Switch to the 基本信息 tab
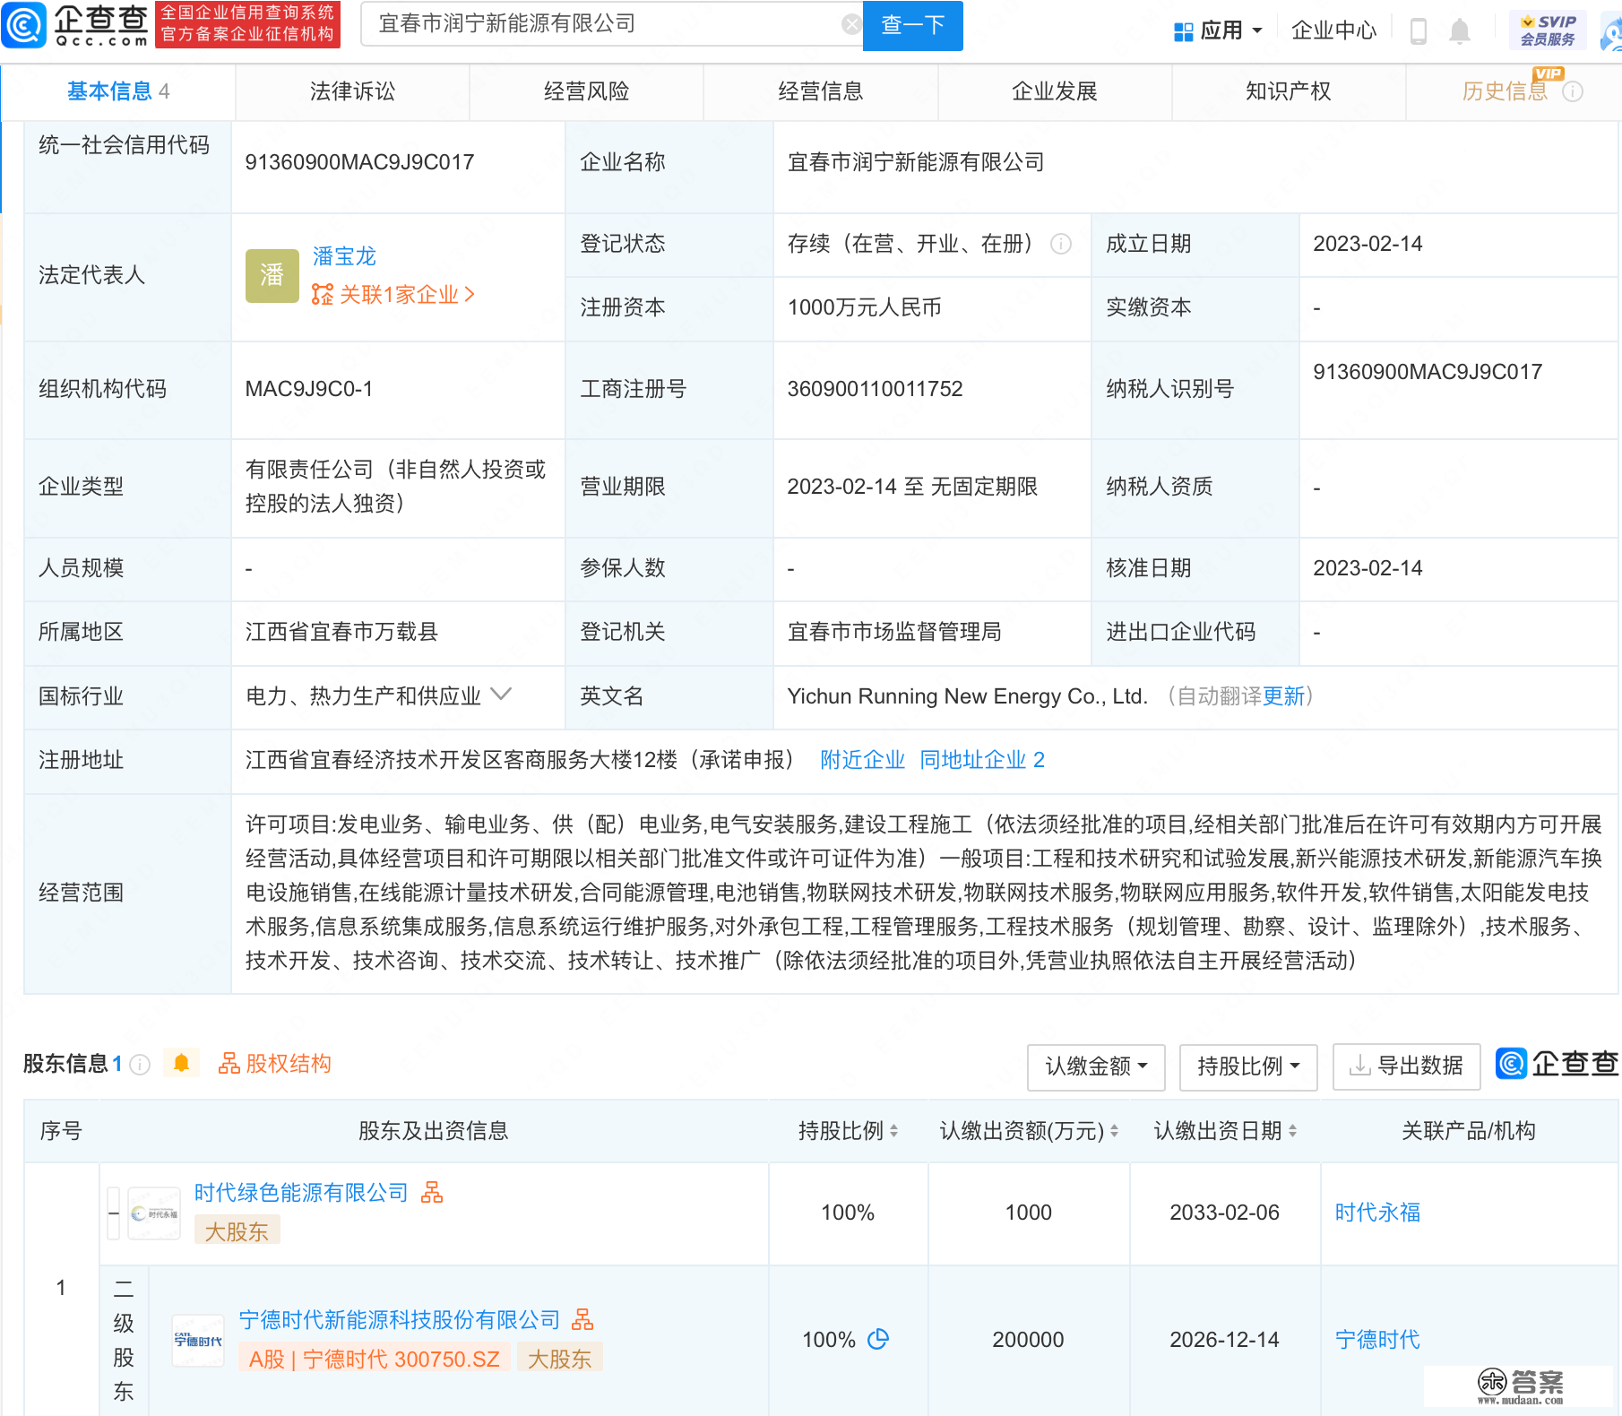 pyautogui.click(x=117, y=91)
